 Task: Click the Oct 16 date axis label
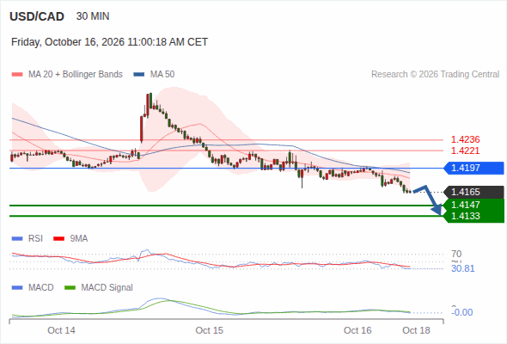pyautogui.click(x=357, y=330)
